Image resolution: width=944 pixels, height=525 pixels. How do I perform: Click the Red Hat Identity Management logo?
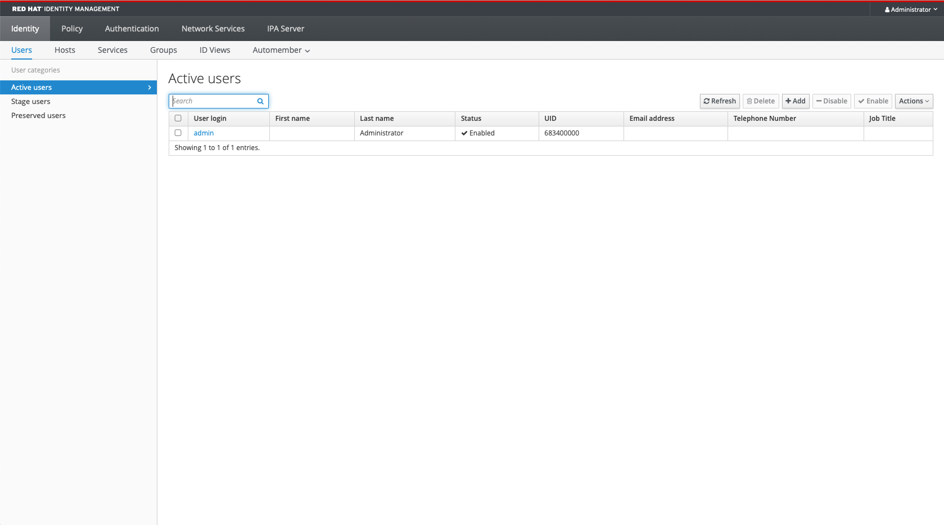coord(66,9)
